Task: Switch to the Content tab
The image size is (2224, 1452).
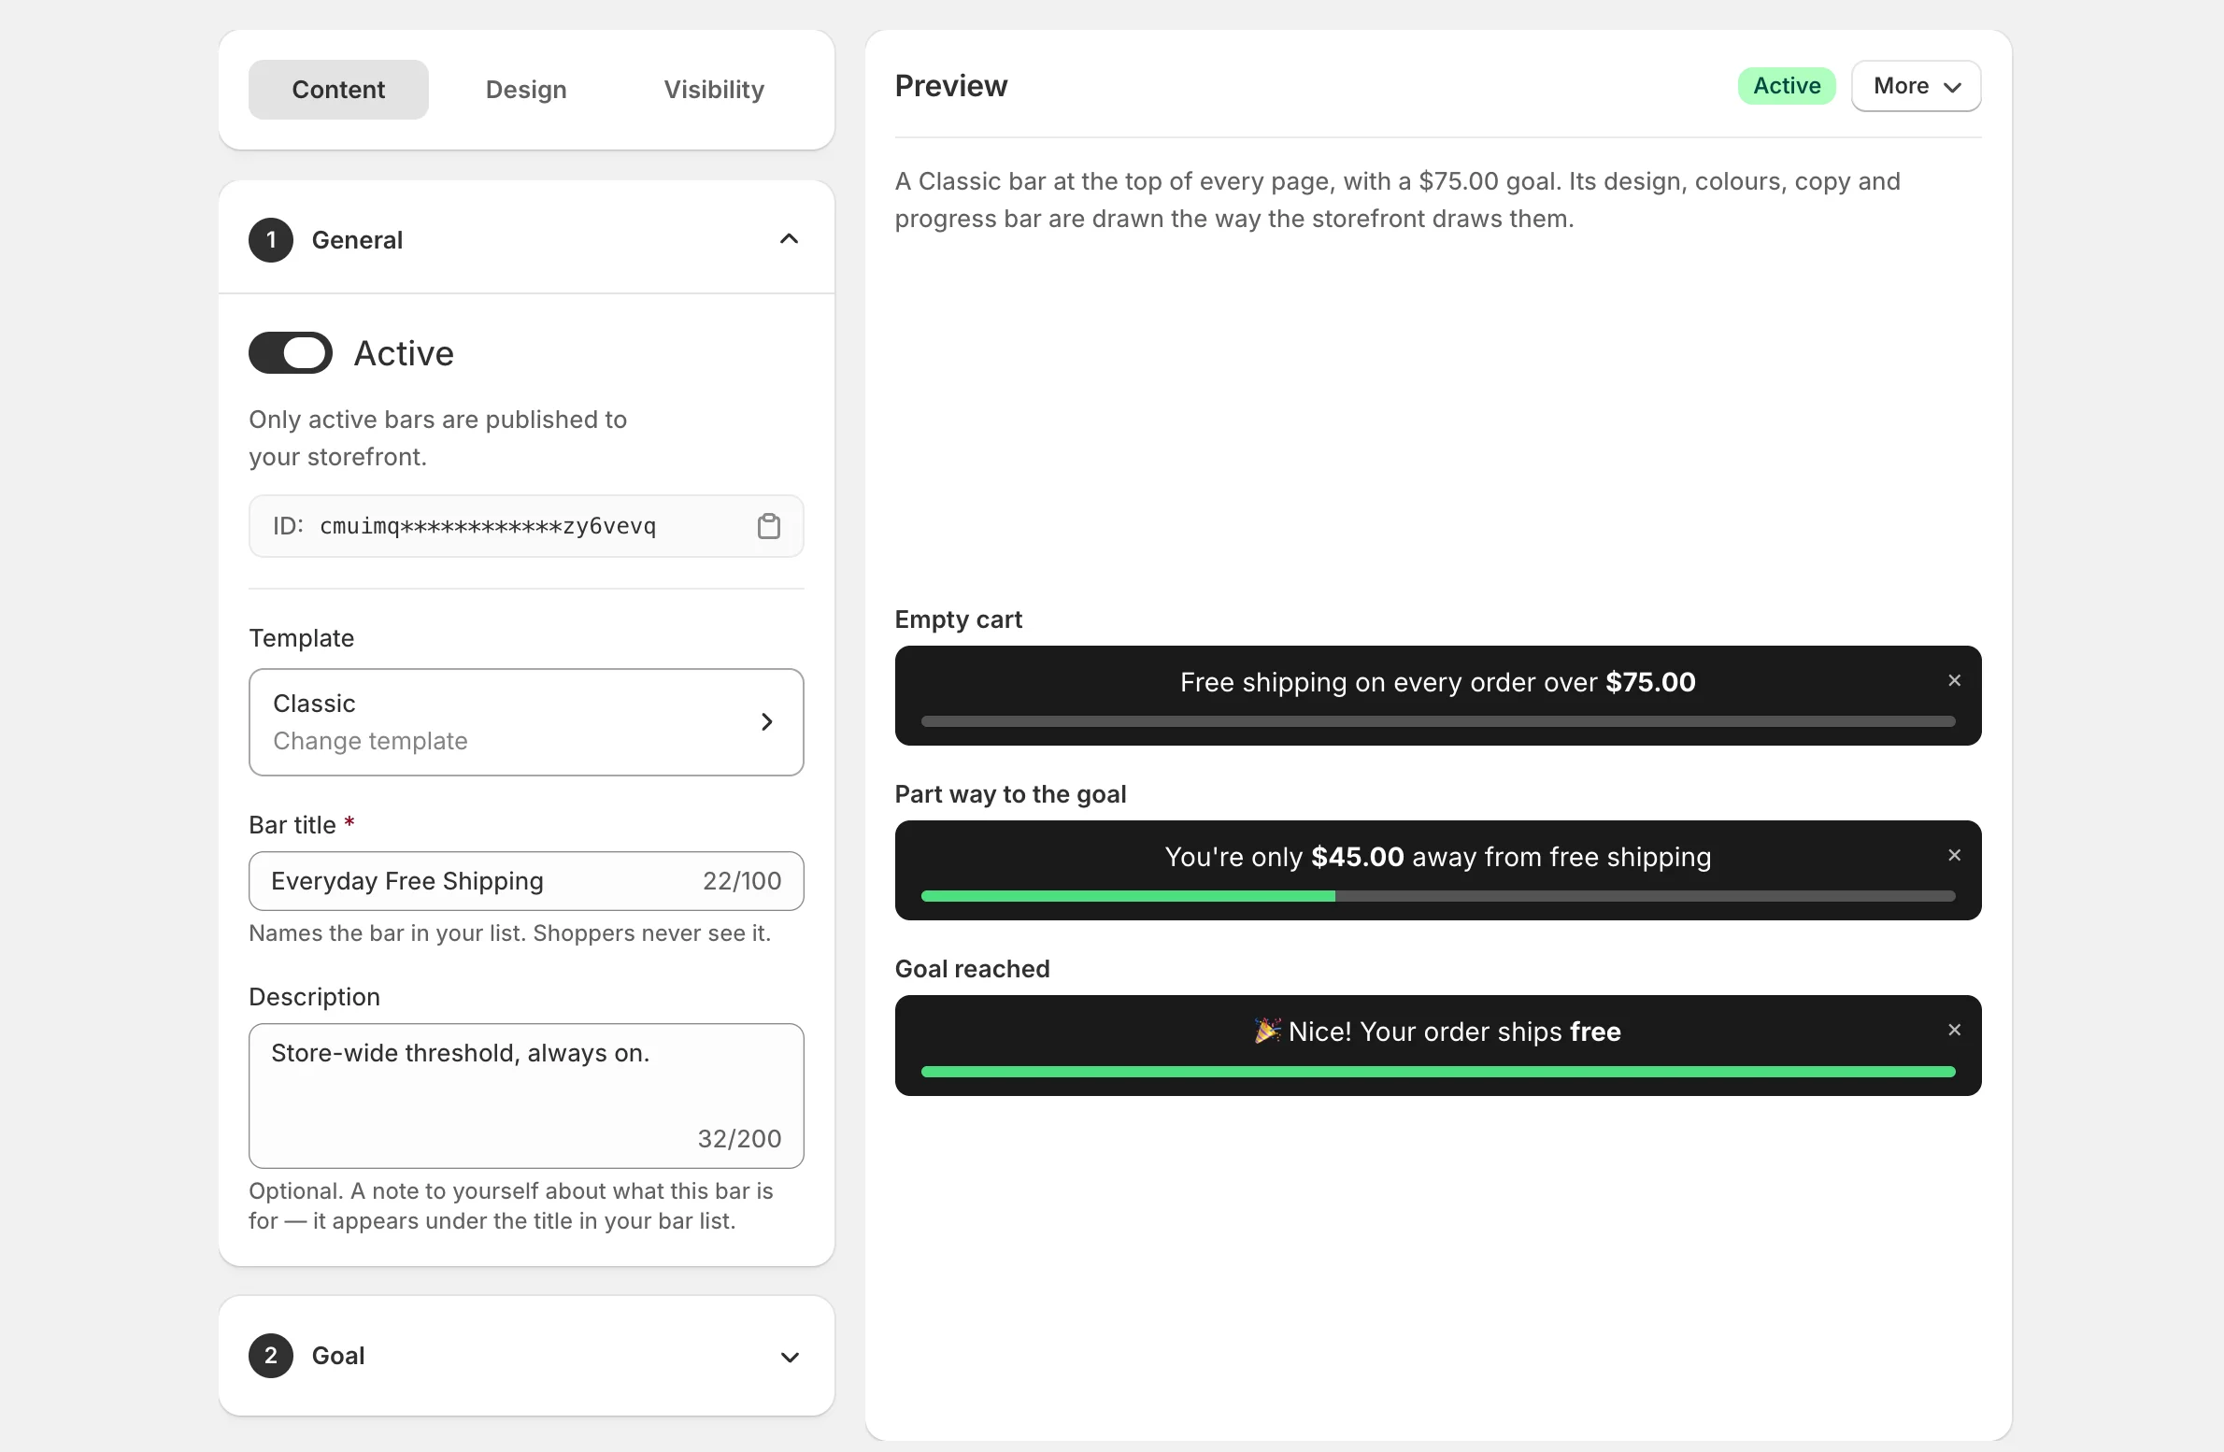Action: point(338,90)
